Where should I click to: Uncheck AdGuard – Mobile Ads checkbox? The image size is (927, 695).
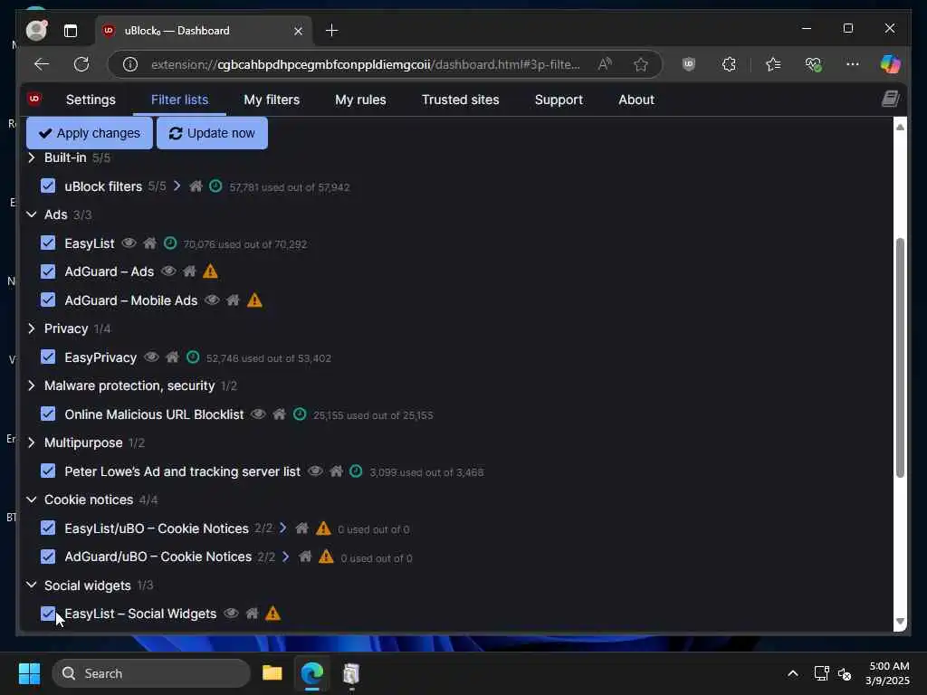click(x=48, y=300)
